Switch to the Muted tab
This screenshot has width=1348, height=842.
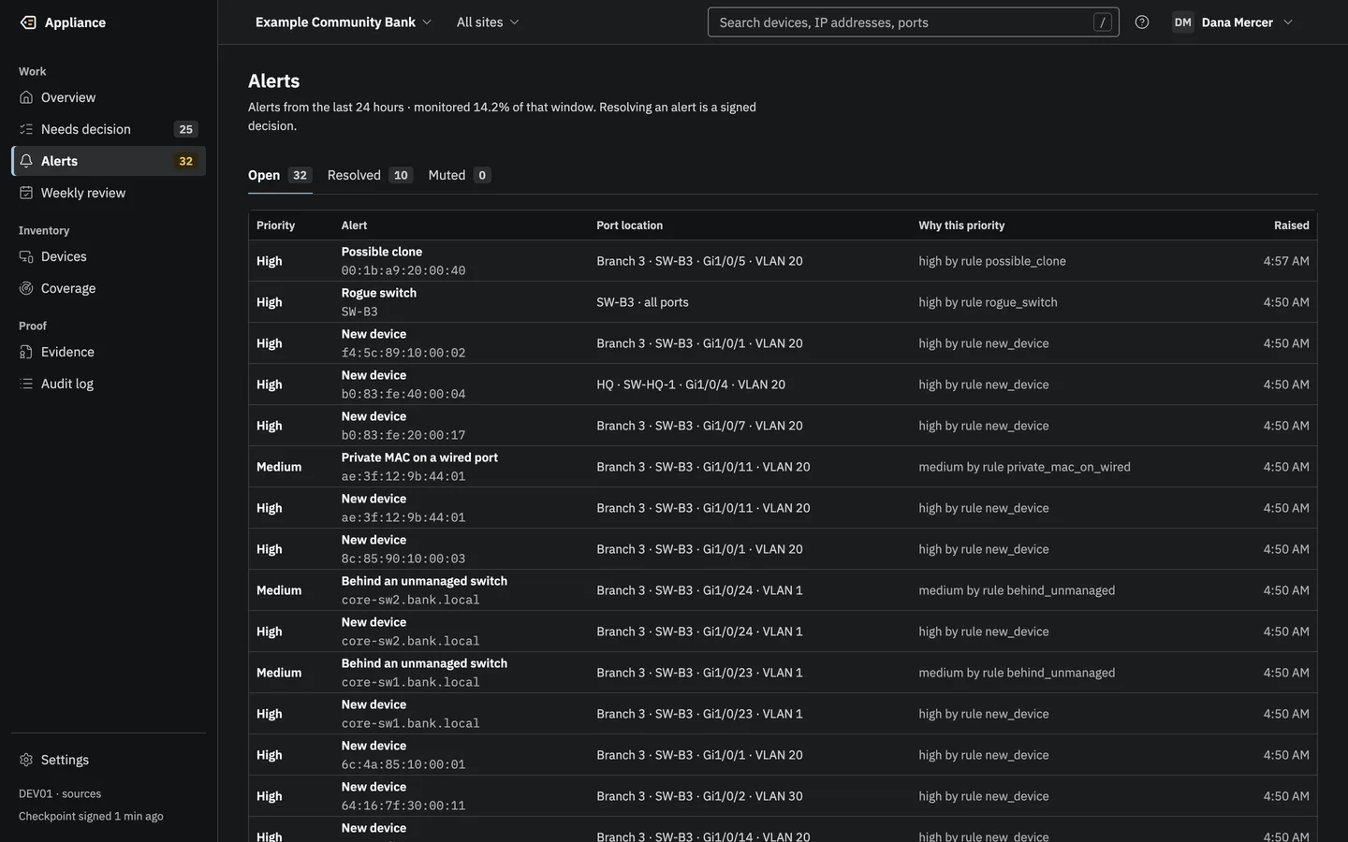[460, 175]
